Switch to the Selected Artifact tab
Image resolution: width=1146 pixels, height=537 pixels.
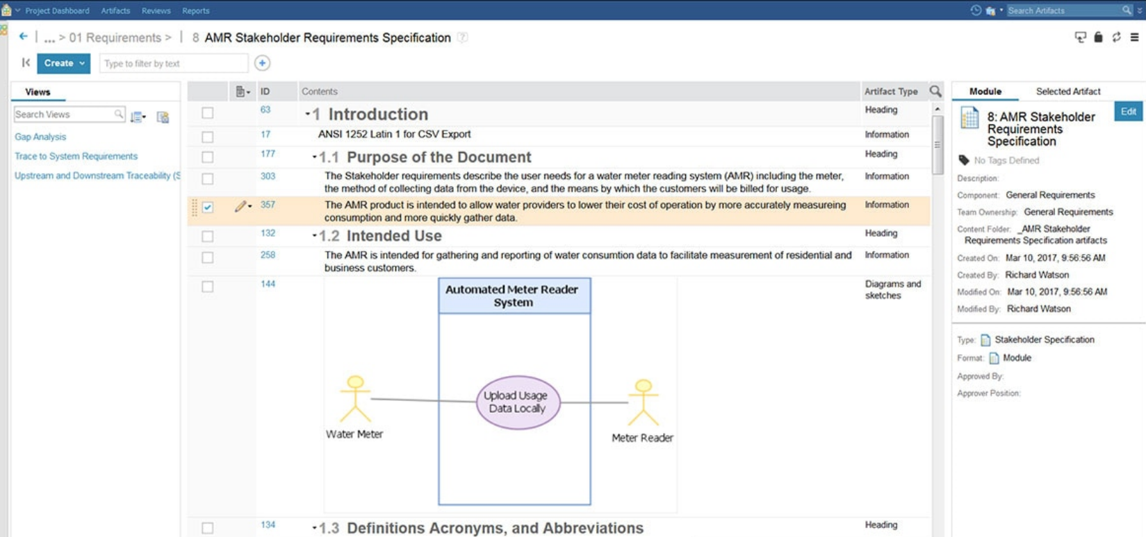click(1067, 92)
